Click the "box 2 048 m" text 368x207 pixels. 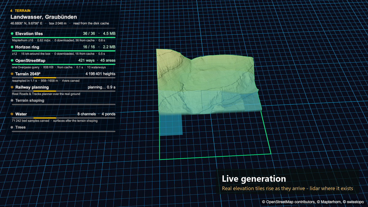click(58, 23)
